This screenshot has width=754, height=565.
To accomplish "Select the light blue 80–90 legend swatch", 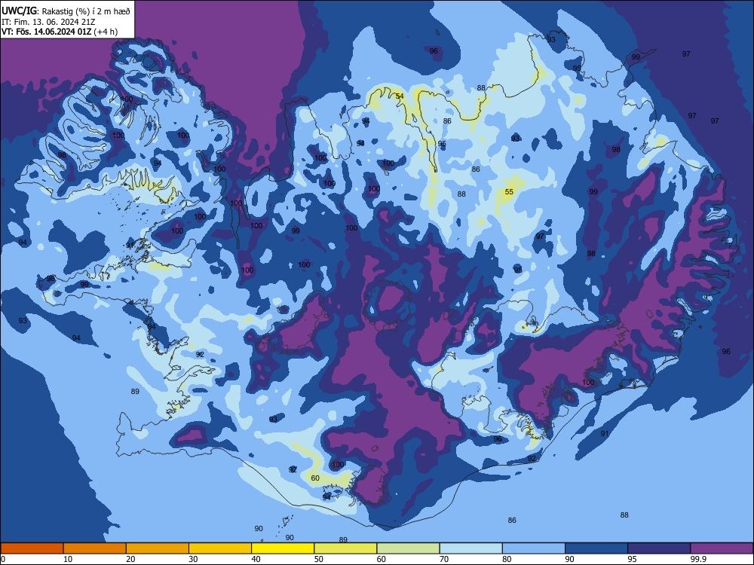I will pos(534,548).
